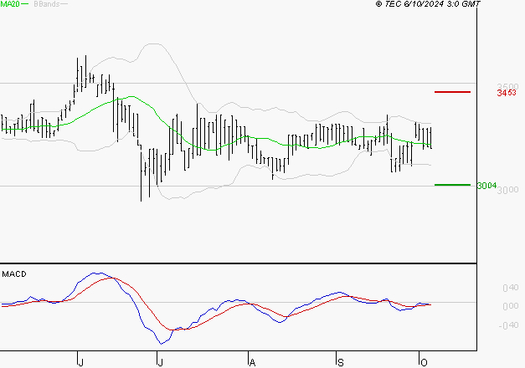Image resolution: width=525 pixels, height=368 pixels.
Task: Click the S month marker
Action: point(341,363)
